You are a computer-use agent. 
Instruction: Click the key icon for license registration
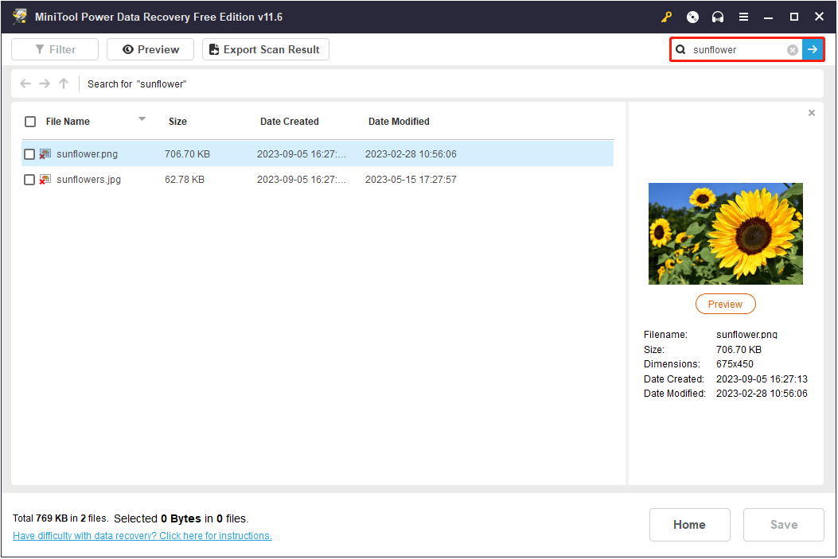tap(666, 16)
